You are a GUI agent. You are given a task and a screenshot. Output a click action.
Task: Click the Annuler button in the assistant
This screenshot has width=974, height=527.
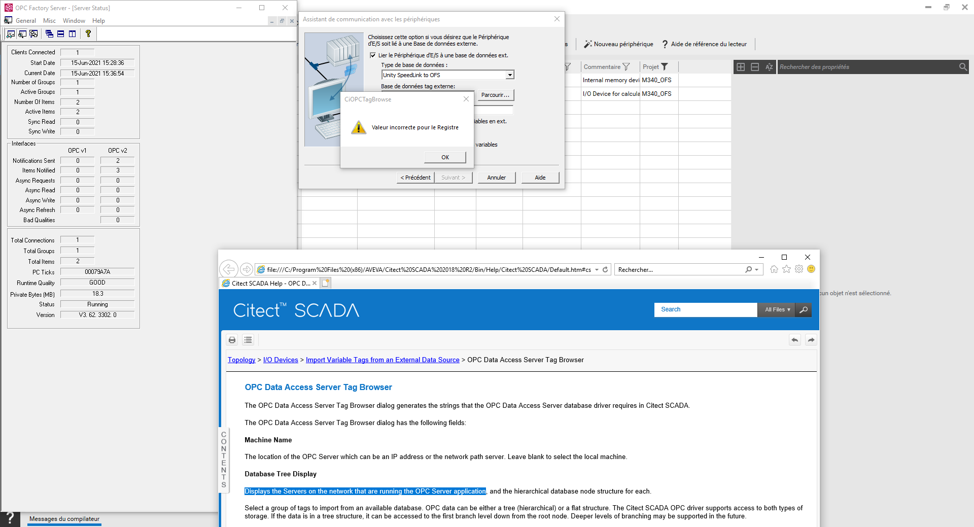tap(496, 178)
